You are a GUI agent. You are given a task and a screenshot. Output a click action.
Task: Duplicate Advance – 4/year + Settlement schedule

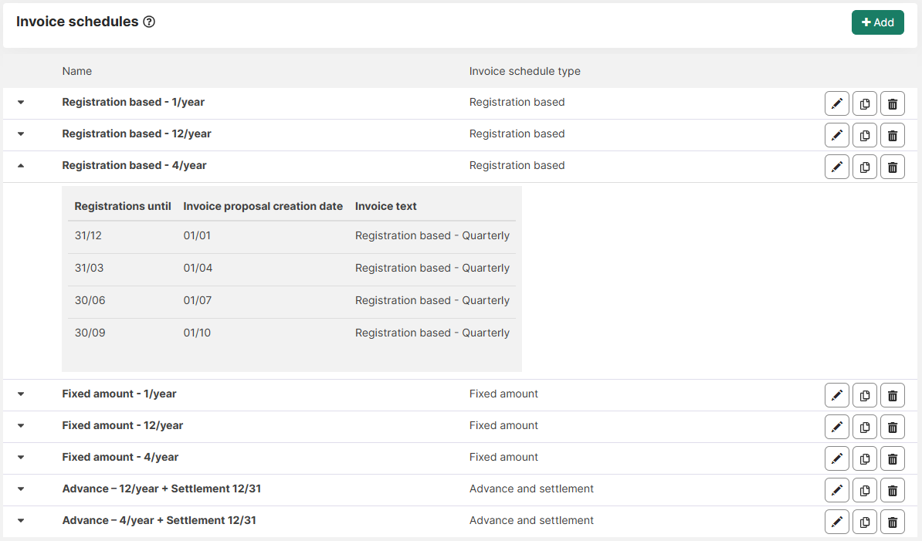click(x=864, y=522)
